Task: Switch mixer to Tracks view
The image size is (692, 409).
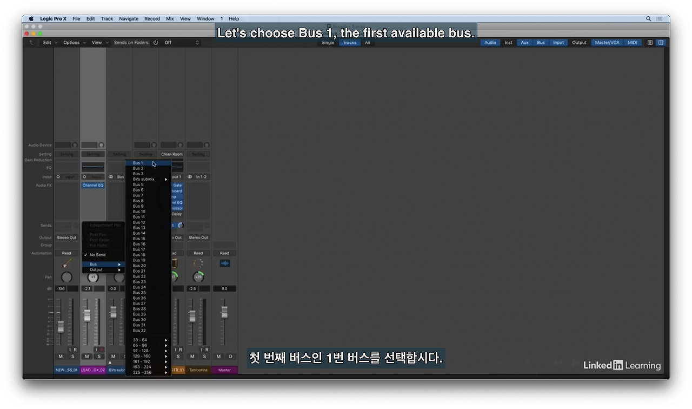Action: tap(350, 42)
